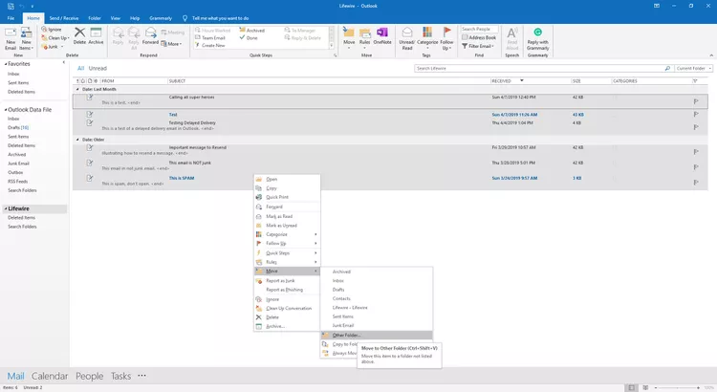
Task: Collapse the Date: Last Month group
Action: 77,89
